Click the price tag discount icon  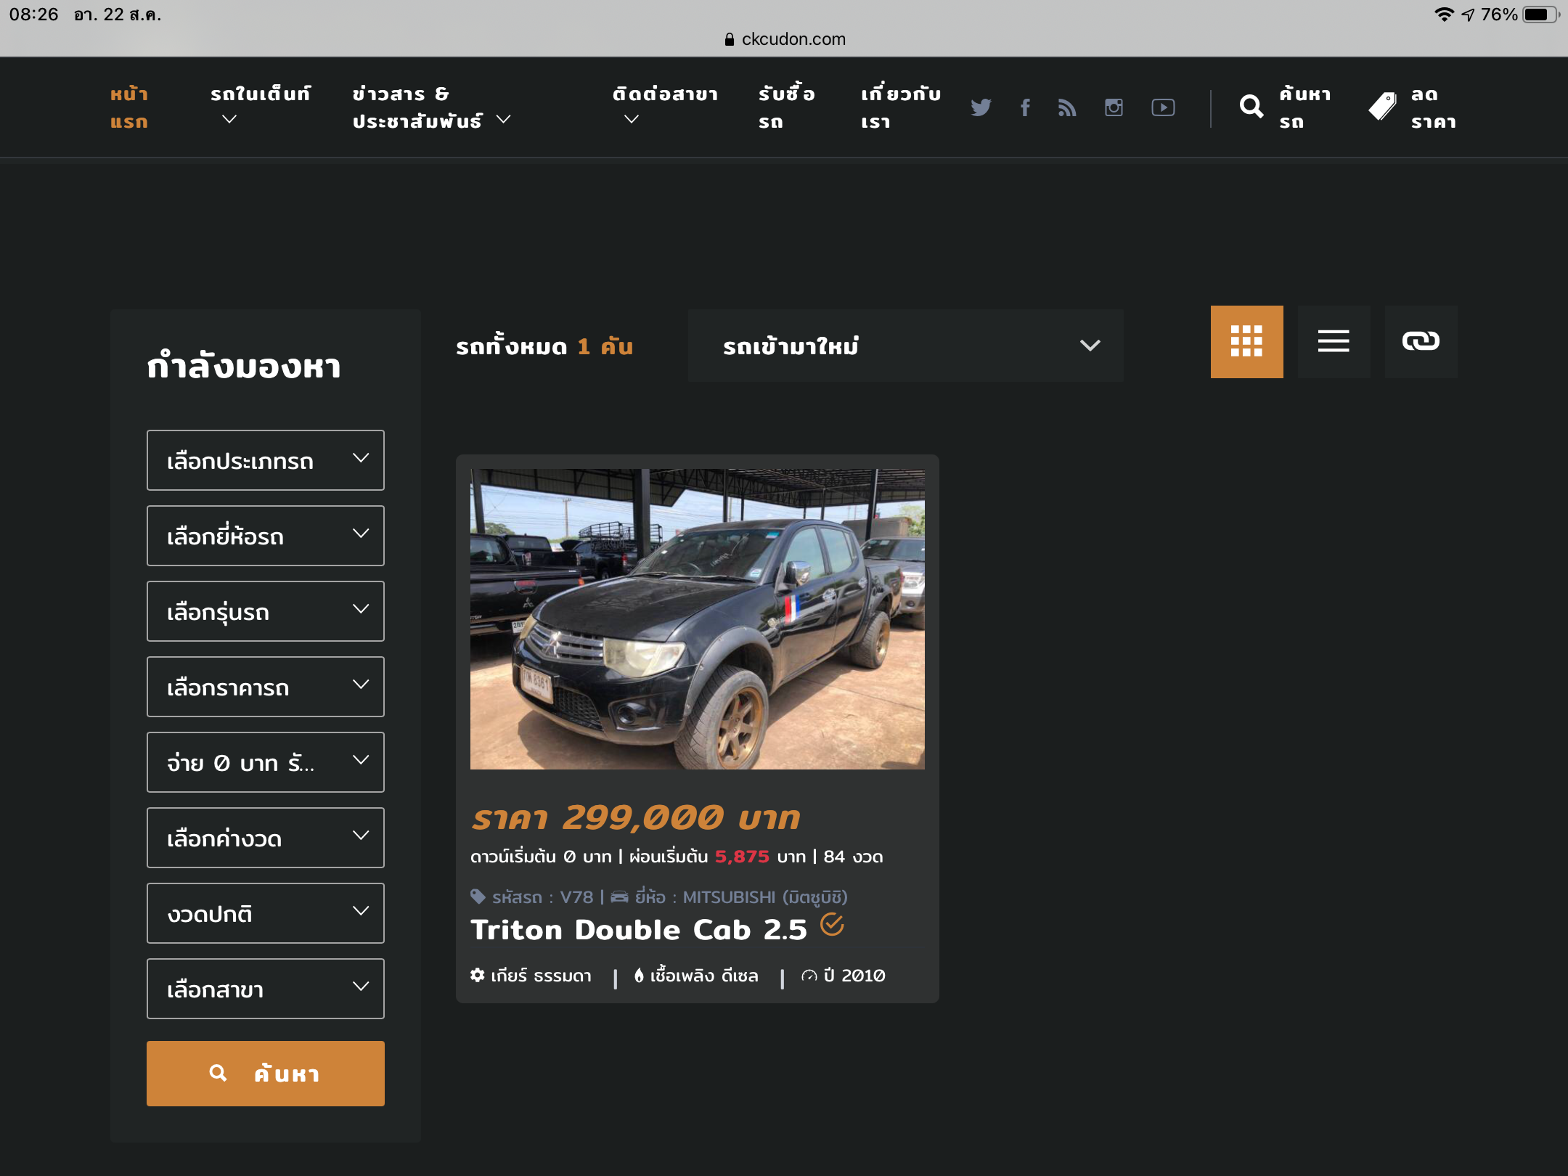point(1383,107)
